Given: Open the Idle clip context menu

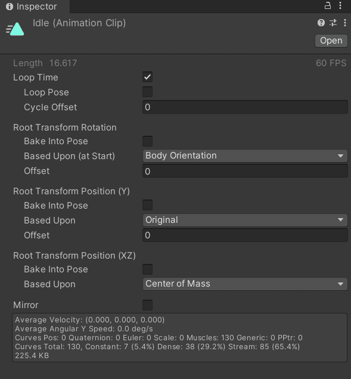Looking at the screenshot, I should pos(344,23).
